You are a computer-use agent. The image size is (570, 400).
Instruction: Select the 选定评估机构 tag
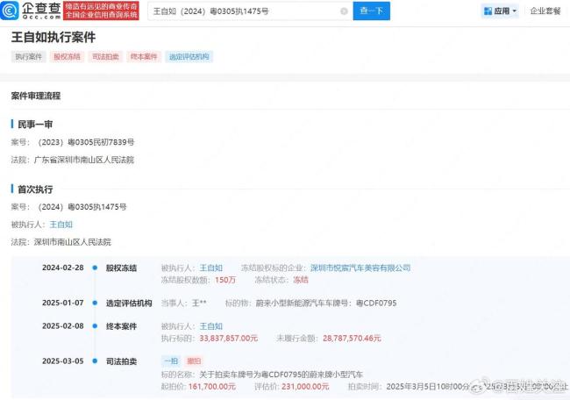coord(189,57)
